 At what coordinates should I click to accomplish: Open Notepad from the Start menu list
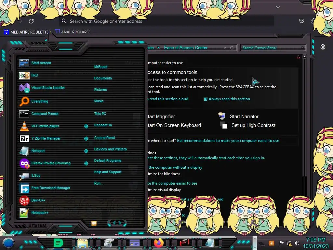(x=32, y=151)
